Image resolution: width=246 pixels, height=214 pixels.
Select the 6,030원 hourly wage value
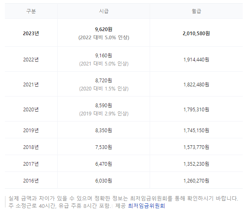tap(104, 181)
